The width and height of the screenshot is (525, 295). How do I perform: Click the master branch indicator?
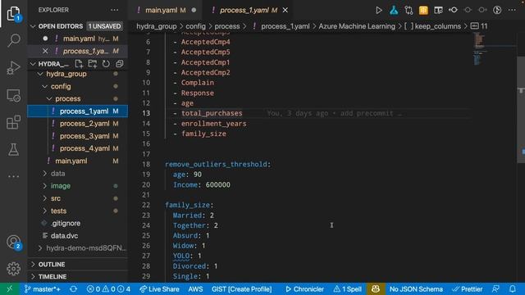point(42,289)
